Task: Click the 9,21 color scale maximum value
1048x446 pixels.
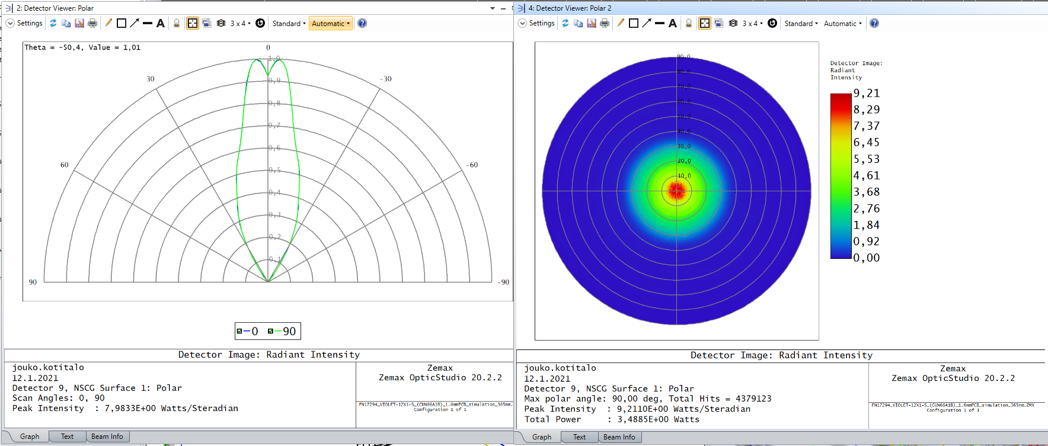Action: coord(867,93)
